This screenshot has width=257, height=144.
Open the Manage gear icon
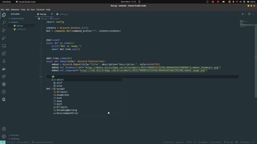click(4, 136)
